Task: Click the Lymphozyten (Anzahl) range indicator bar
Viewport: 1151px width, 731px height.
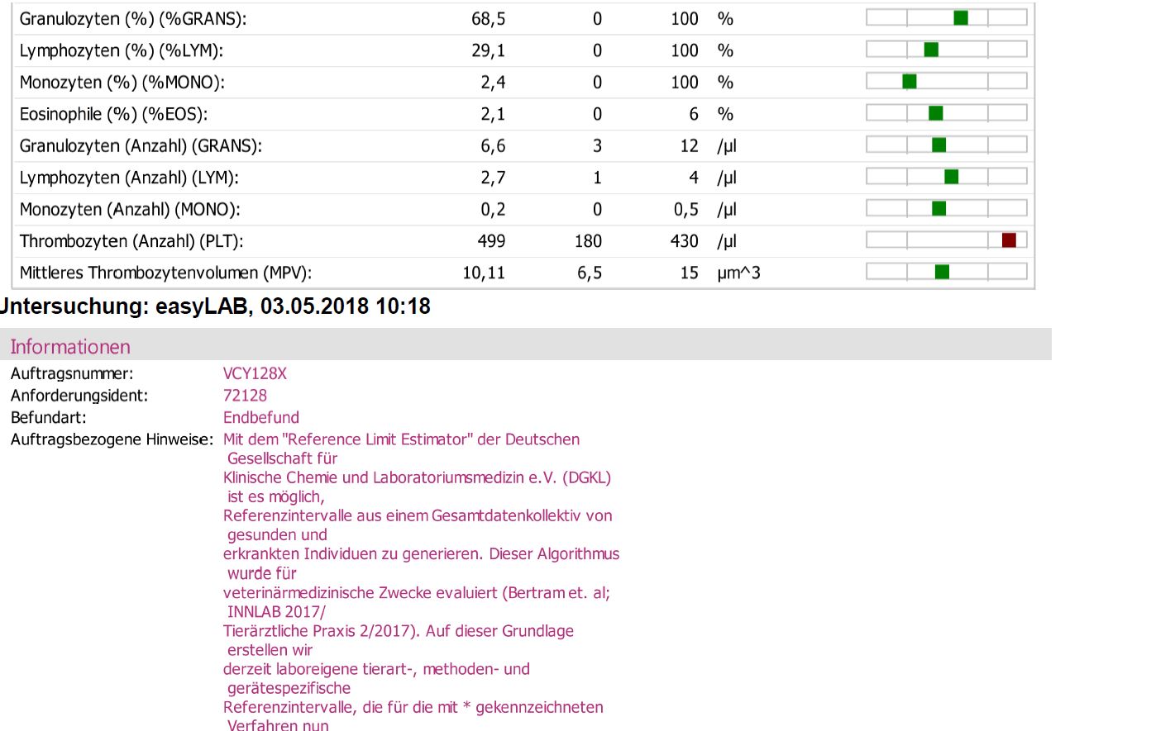Action: pyautogui.click(x=947, y=176)
